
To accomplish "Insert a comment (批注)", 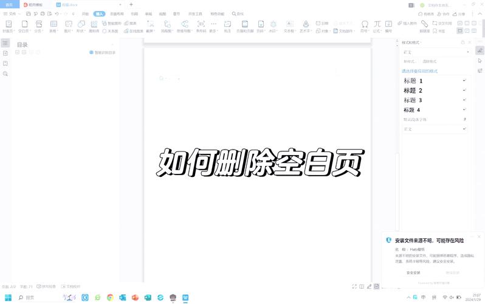I will tap(227, 27).
